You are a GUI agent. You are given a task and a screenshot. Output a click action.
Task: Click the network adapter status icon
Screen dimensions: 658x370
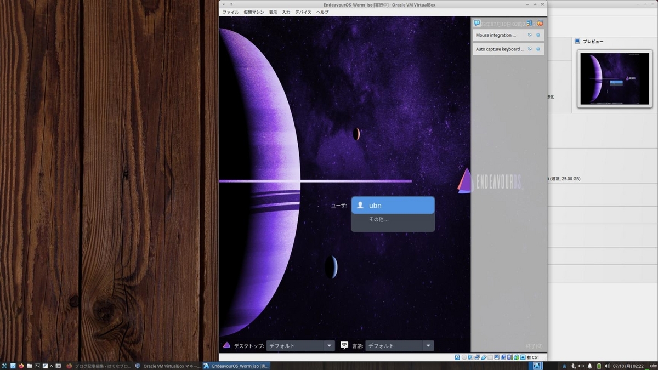pyautogui.click(x=477, y=357)
